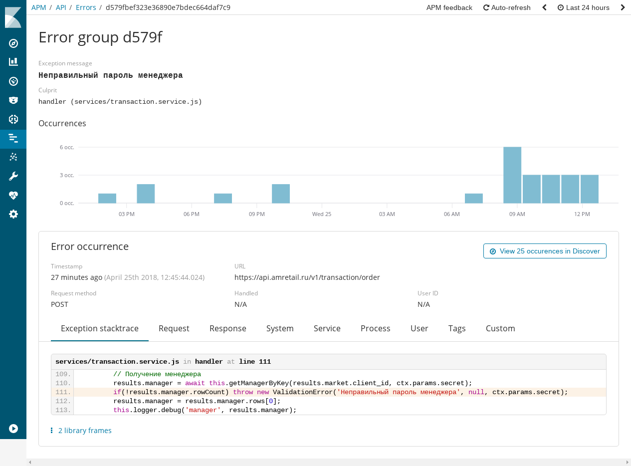Switch to the Request tab
The width and height of the screenshot is (631, 466).
point(174,328)
